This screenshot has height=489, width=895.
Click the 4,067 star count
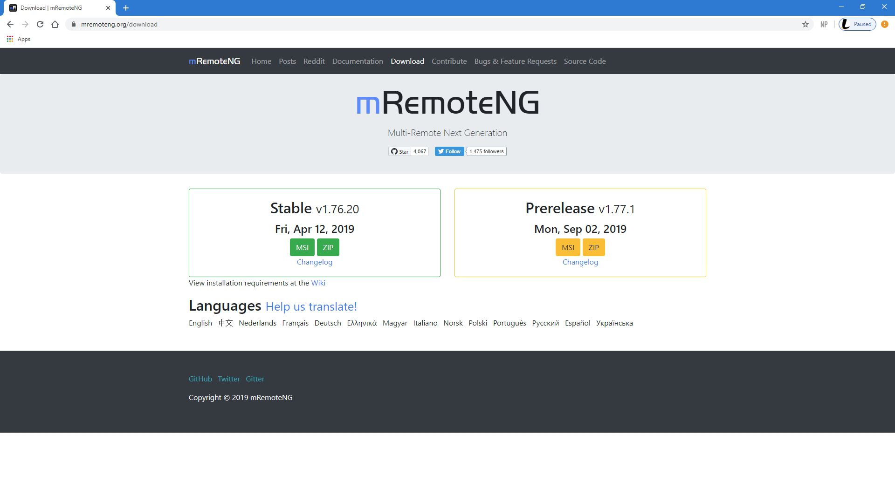tap(420, 151)
